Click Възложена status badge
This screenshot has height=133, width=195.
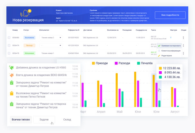coord(30,37)
